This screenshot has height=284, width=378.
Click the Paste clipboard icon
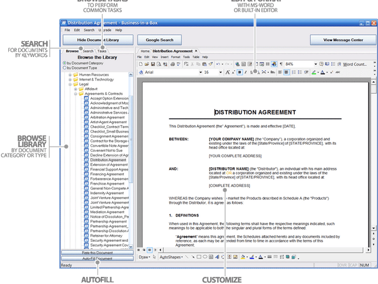[x=204, y=64]
